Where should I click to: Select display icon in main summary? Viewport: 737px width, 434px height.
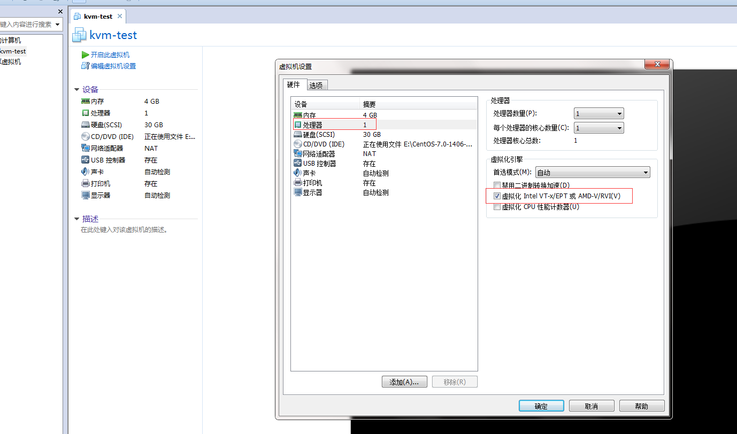pos(86,195)
